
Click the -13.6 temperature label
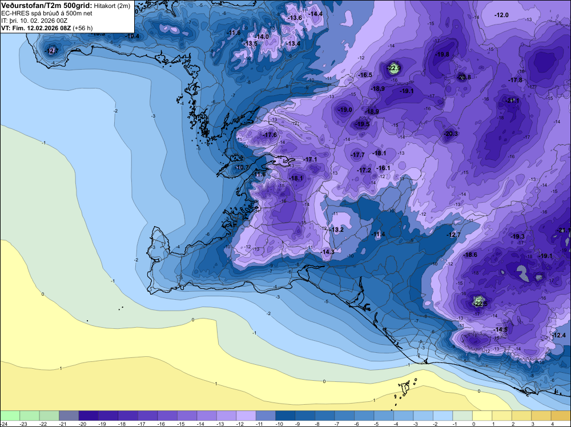(295, 18)
